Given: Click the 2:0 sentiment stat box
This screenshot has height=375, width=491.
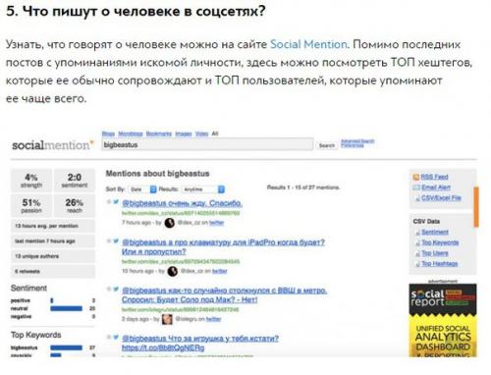Looking at the screenshot, I should 75,180.
